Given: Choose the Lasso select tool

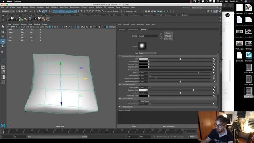Looking at the screenshot, I should 3,32.
